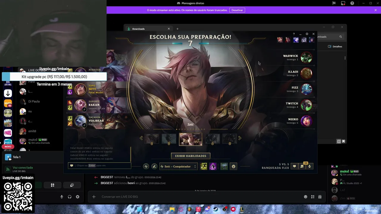Click the message attachment plus button
The height and width of the screenshot is (214, 381).
click(x=94, y=197)
